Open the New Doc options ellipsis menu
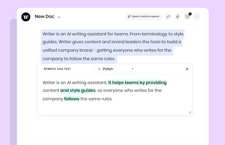This screenshot has height=145, width=225. (x=59, y=17)
